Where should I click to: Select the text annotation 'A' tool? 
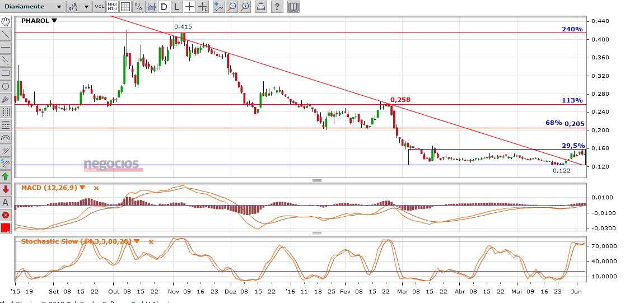coord(6,202)
